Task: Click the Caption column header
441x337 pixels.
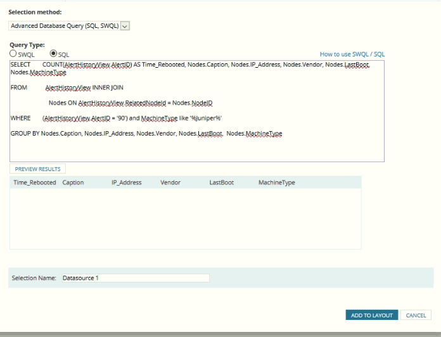Action: pyautogui.click(x=73, y=182)
